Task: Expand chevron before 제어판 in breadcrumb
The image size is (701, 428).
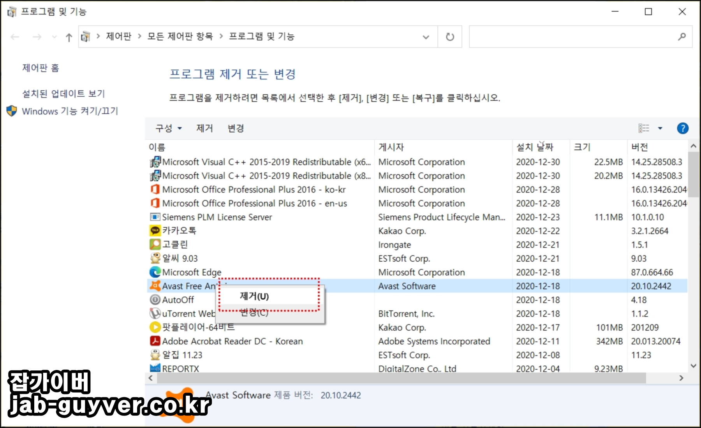Action: pyautogui.click(x=98, y=36)
